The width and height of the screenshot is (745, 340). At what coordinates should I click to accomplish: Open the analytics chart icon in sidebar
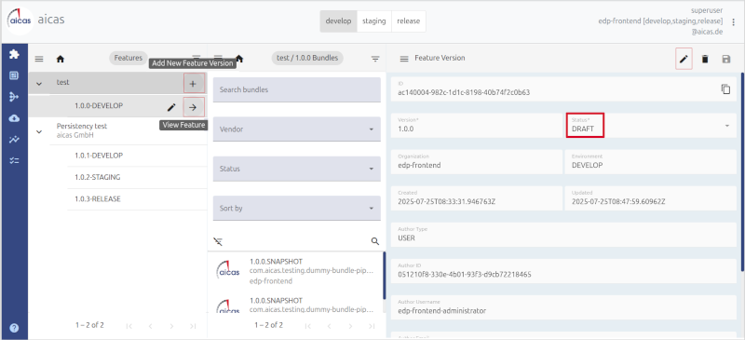(14, 140)
